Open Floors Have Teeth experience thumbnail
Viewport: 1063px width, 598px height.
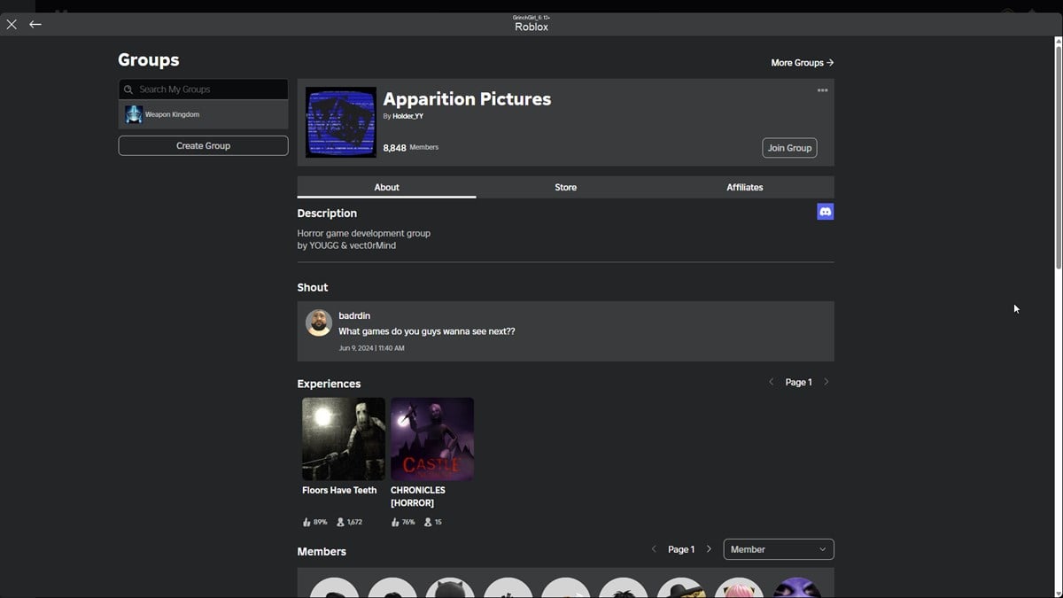point(344,439)
